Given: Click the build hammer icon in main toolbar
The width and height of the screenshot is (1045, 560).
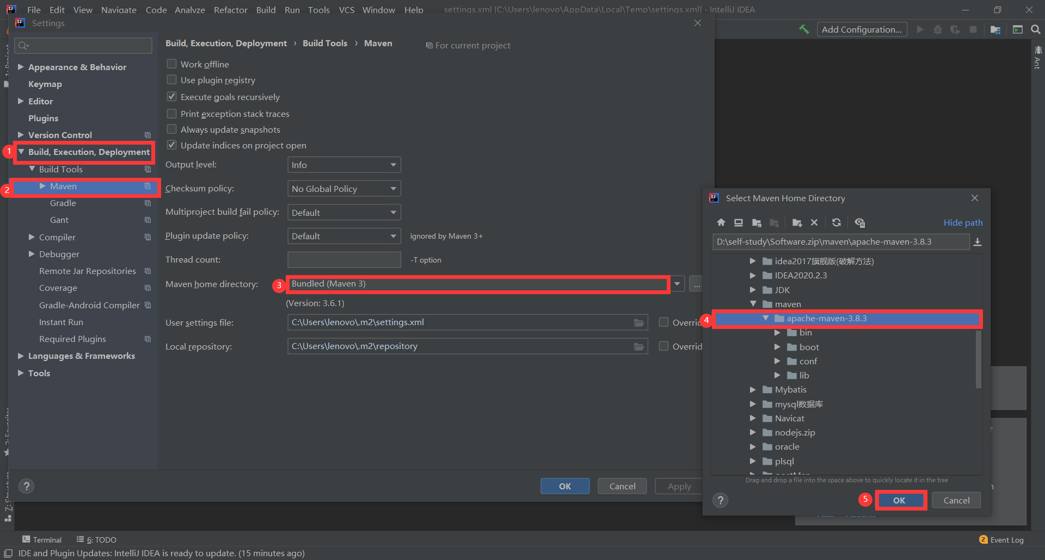Looking at the screenshot, I should [x=804, y=29].
